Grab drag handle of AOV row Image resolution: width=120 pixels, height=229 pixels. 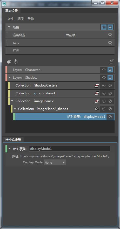tap(8, 43)
